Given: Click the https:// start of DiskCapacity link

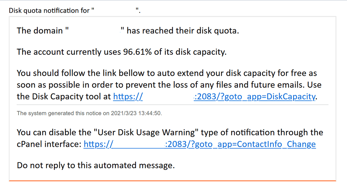Looking at the screenshot, I should 128,97.
